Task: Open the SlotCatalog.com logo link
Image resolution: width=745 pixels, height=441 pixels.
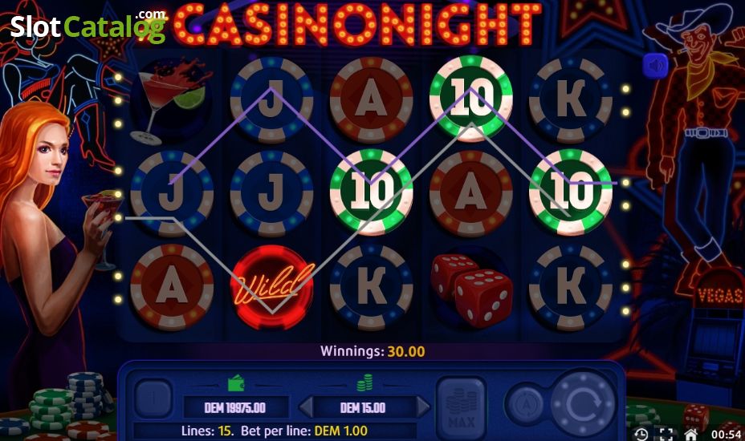Action: (x=88, y=26)
